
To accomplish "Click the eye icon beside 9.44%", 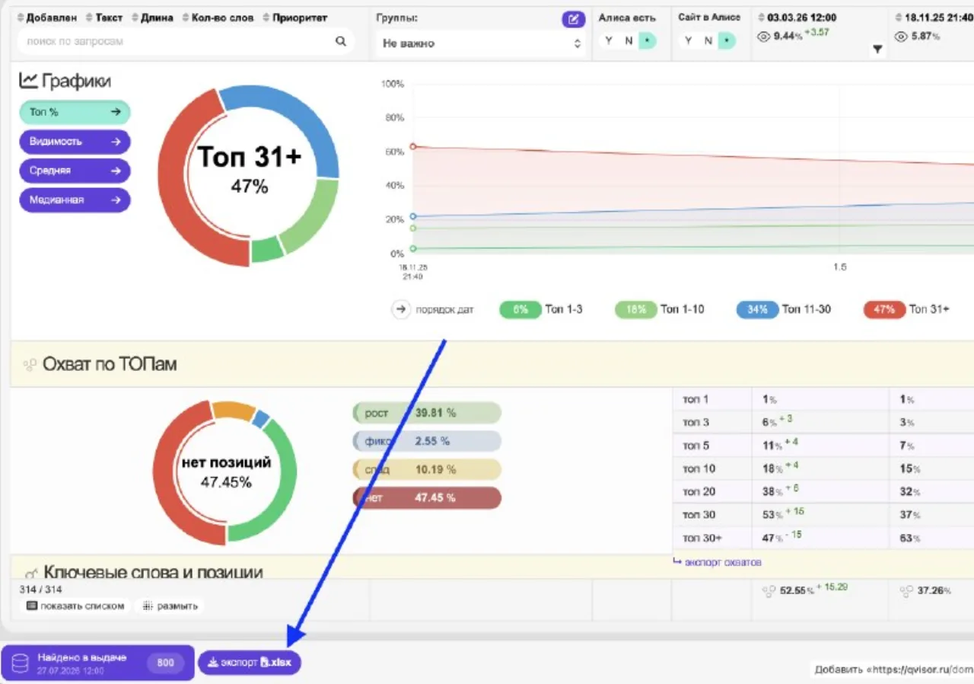I will (x=764, y=36).
